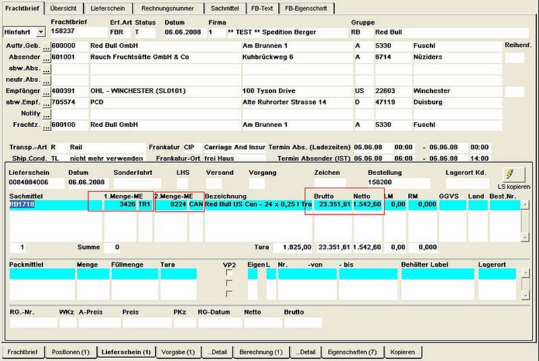Click the Lagerort Kd. input field
This screenshot has height=361, width=539.
click(x=467, y=182)
